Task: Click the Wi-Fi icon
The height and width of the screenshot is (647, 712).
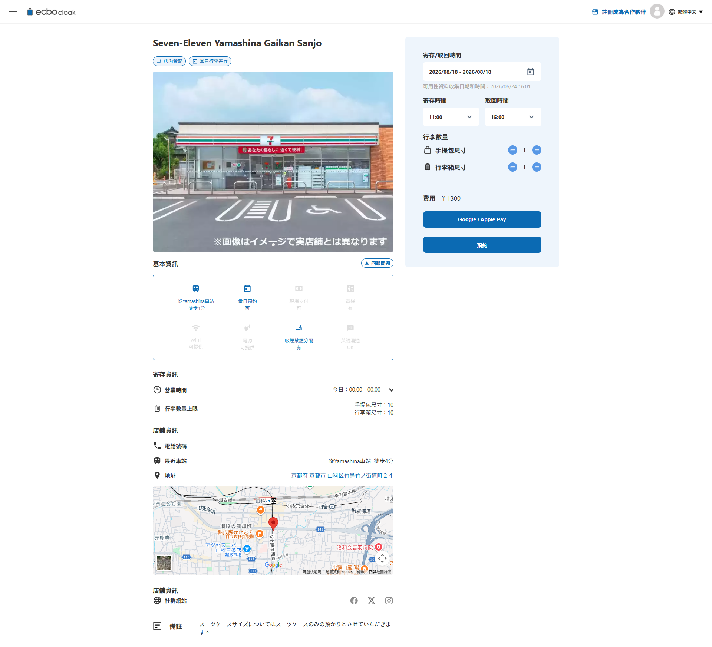Action: (x=196, y=328)
